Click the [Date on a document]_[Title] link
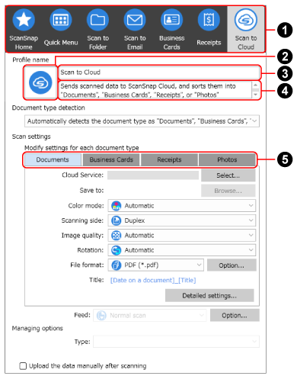 click(153, 280)
